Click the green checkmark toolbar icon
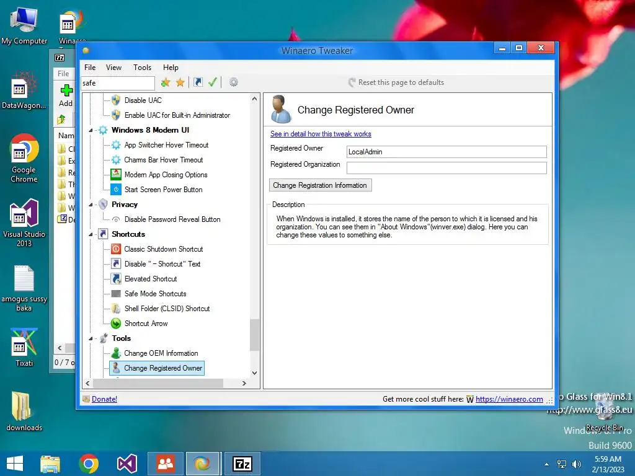This screenshot has width=635, height=476. [x=213, y=82]
